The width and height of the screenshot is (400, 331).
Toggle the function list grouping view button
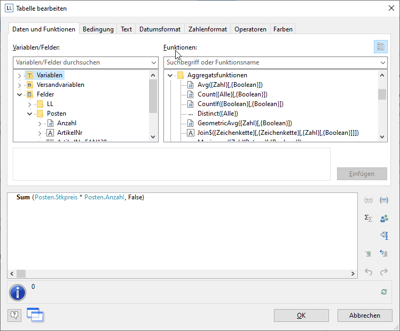pos(380,47)
